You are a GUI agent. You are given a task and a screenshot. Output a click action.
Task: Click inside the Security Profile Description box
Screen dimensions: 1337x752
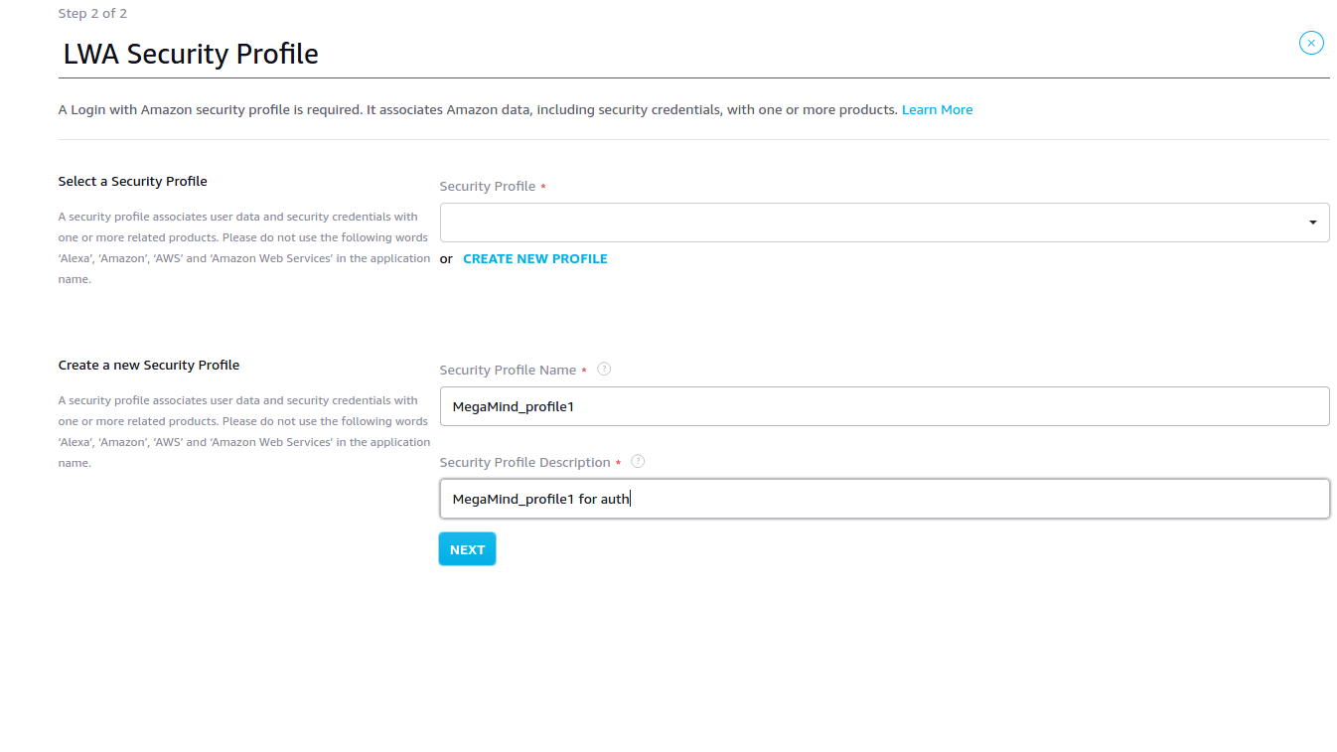click(884, 498)
